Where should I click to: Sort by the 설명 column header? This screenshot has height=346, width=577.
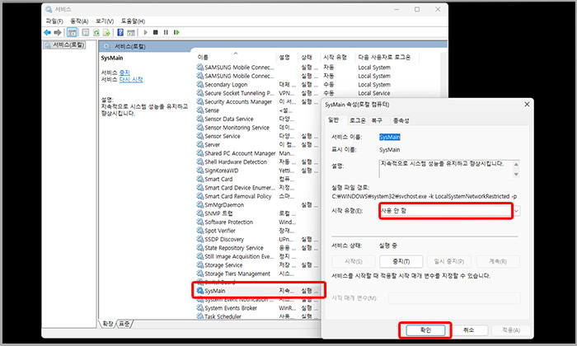coord(287,58)
